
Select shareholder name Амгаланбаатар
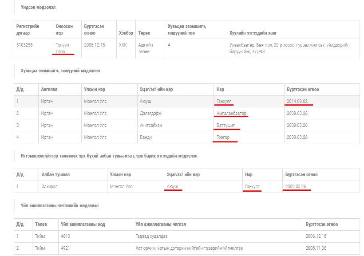231,113
